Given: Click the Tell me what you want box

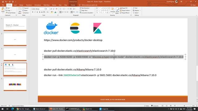Looking at the screenshot, I should tap(88, 5).
